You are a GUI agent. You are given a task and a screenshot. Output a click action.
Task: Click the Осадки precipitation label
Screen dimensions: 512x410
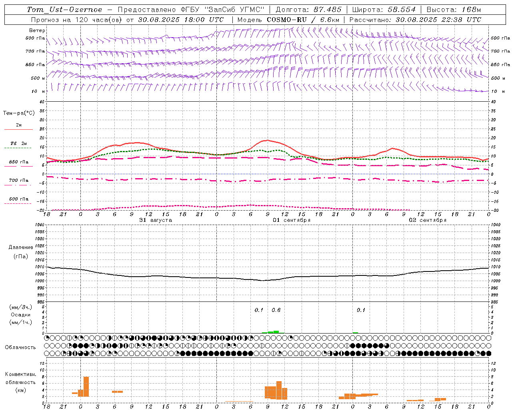21,315
